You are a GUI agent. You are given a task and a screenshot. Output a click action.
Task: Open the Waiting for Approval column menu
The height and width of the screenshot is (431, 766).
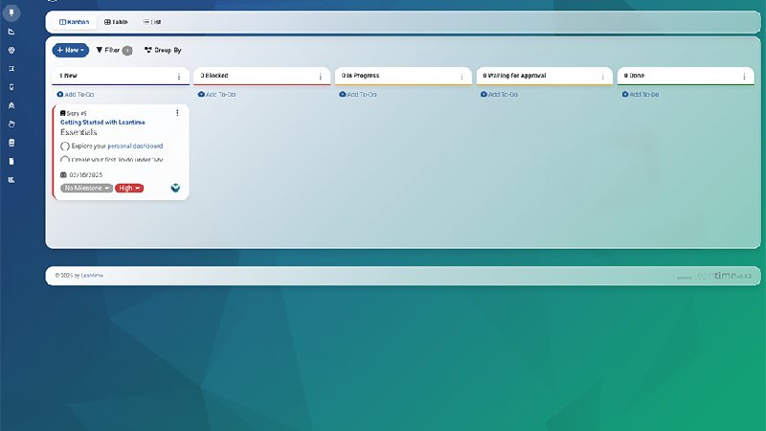click(603, 77)
